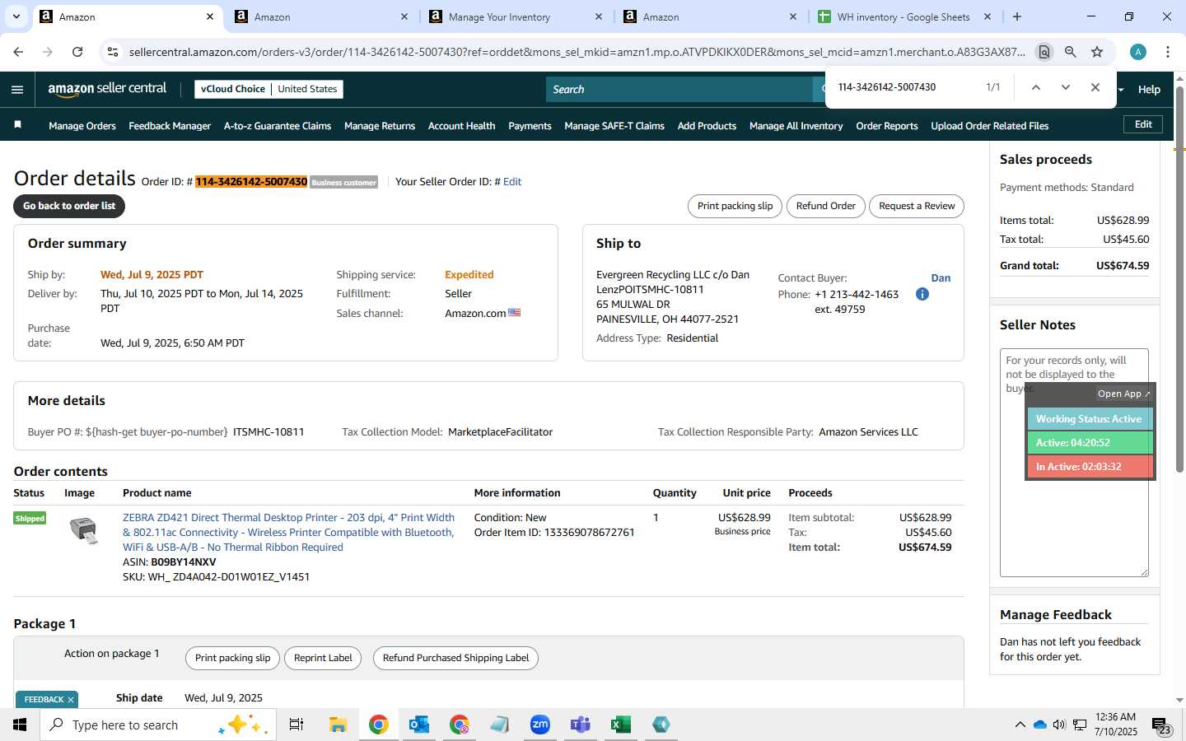Image resolution: width=1186 pixels, height=741 pixels.
Task: Click the browser back arrow
Action: (x=18, y=52)
